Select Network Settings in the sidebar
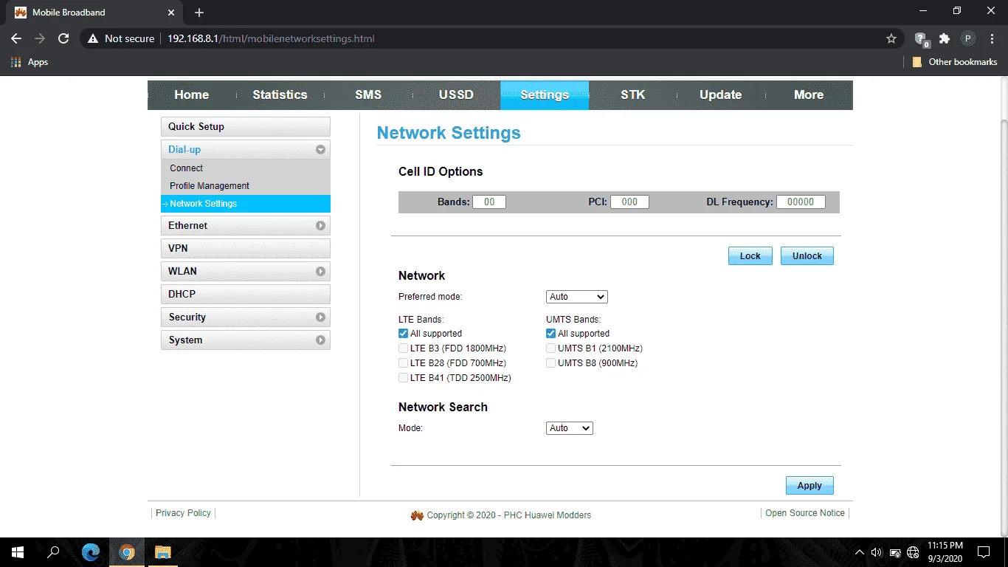This screenshot has width=1008, height=567. (246, 204)
